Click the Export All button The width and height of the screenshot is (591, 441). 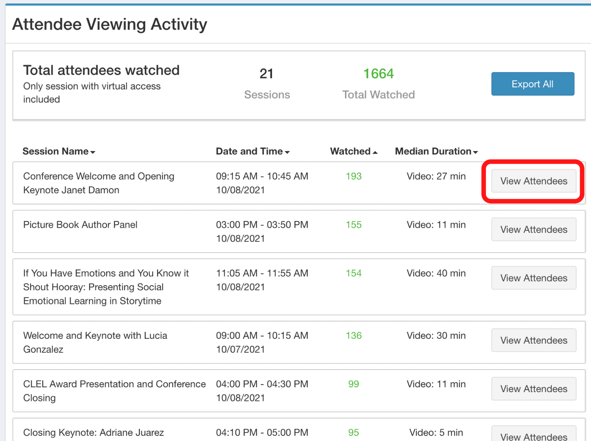(532, 84)
